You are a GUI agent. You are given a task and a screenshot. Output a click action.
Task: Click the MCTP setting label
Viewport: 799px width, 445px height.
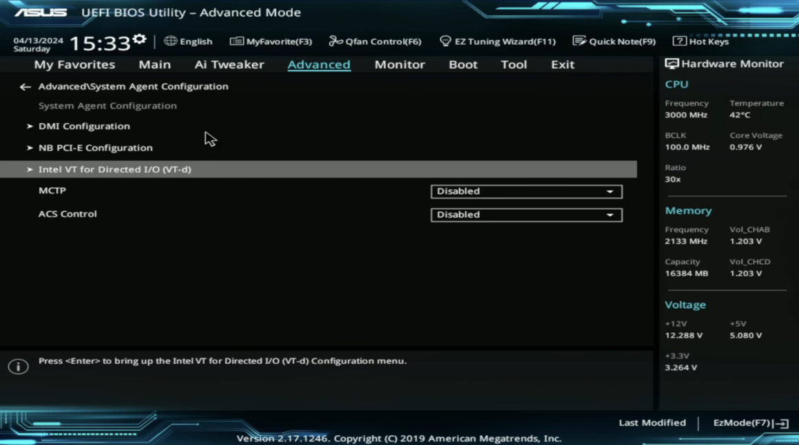click(x=52, y=191)
